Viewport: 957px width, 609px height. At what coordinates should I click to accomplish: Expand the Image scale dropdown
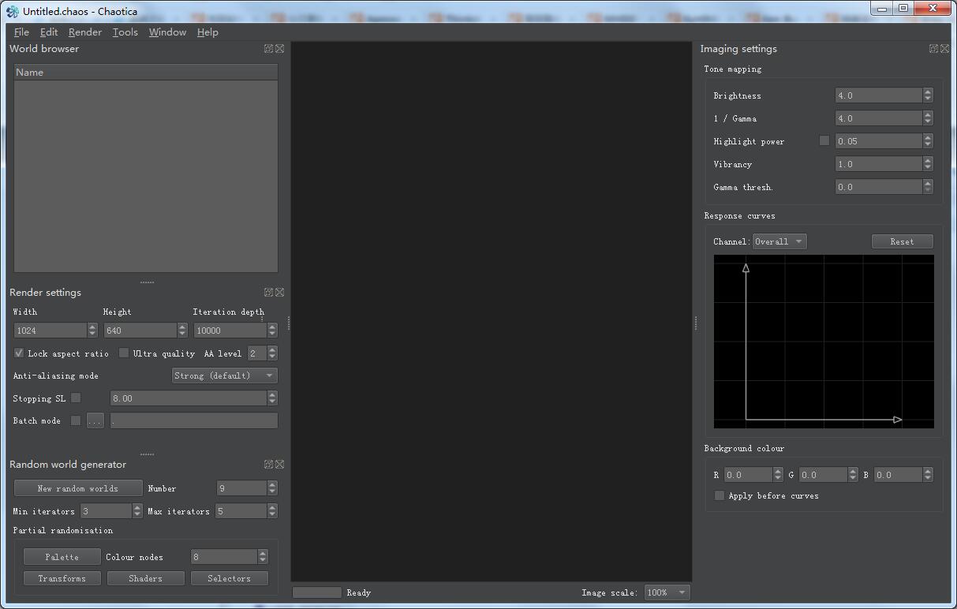(667, 592)
